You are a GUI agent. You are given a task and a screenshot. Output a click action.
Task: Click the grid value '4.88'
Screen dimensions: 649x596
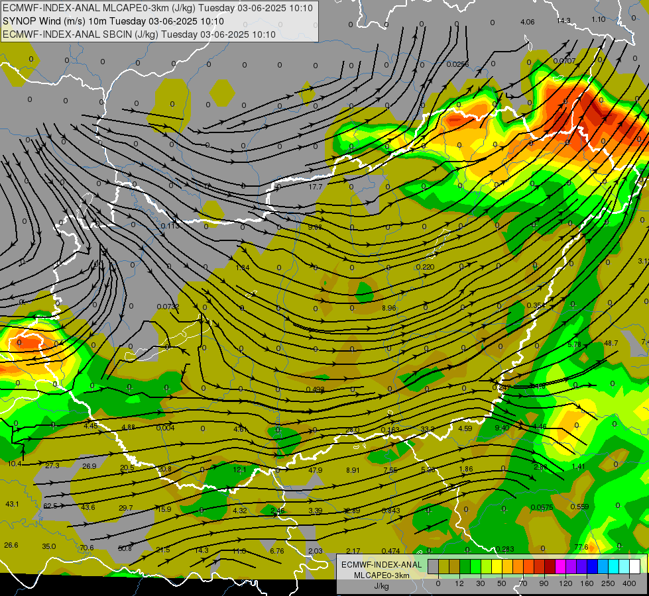tap(129, 427)
